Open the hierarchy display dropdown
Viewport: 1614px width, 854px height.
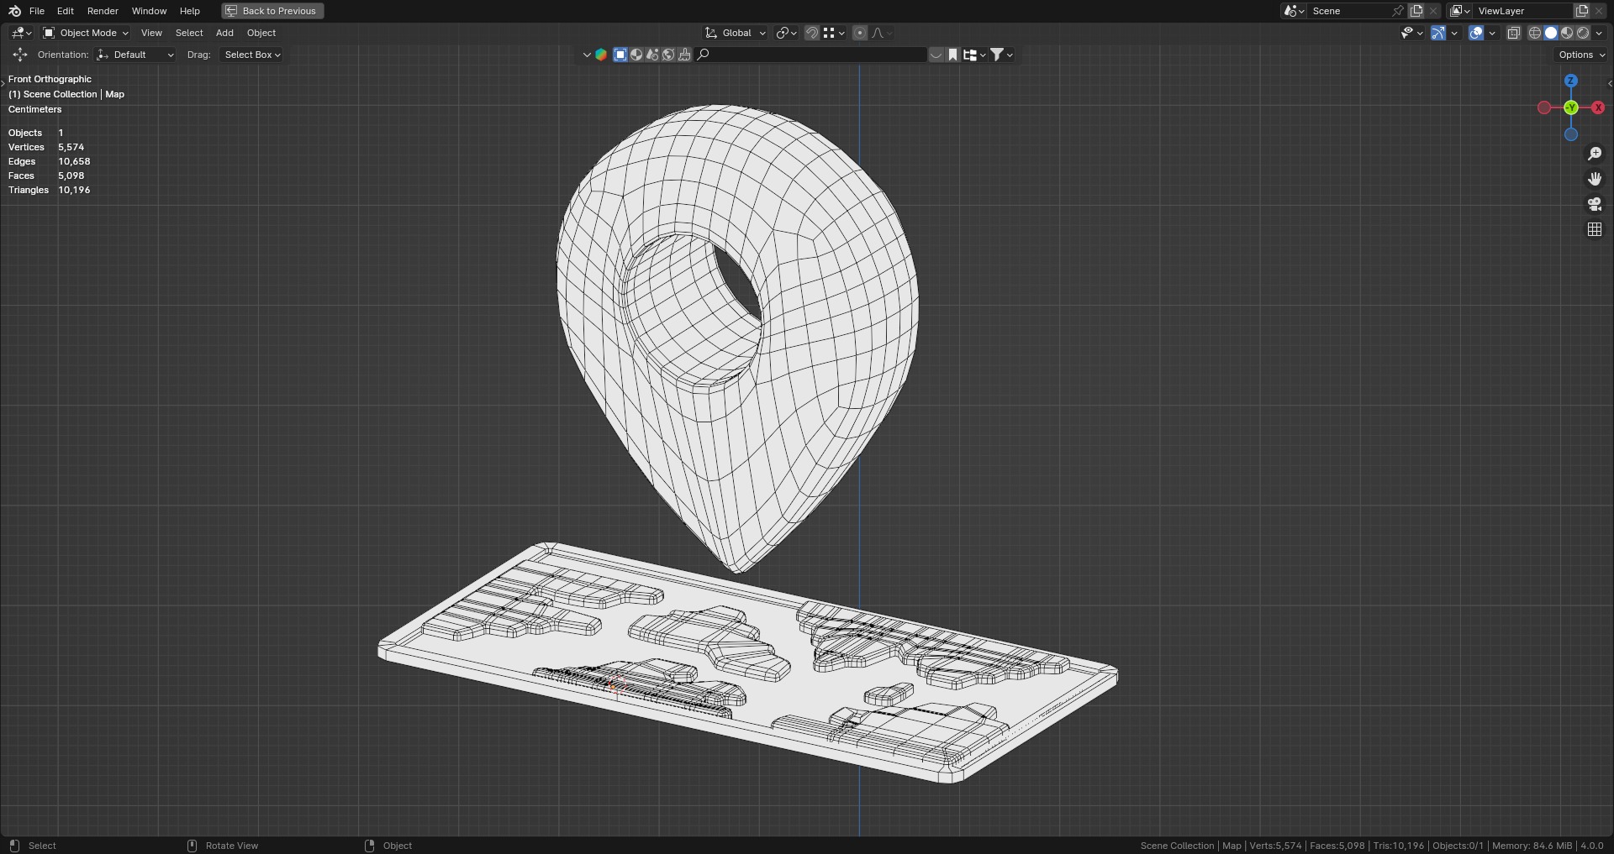[x=974, y=55]
